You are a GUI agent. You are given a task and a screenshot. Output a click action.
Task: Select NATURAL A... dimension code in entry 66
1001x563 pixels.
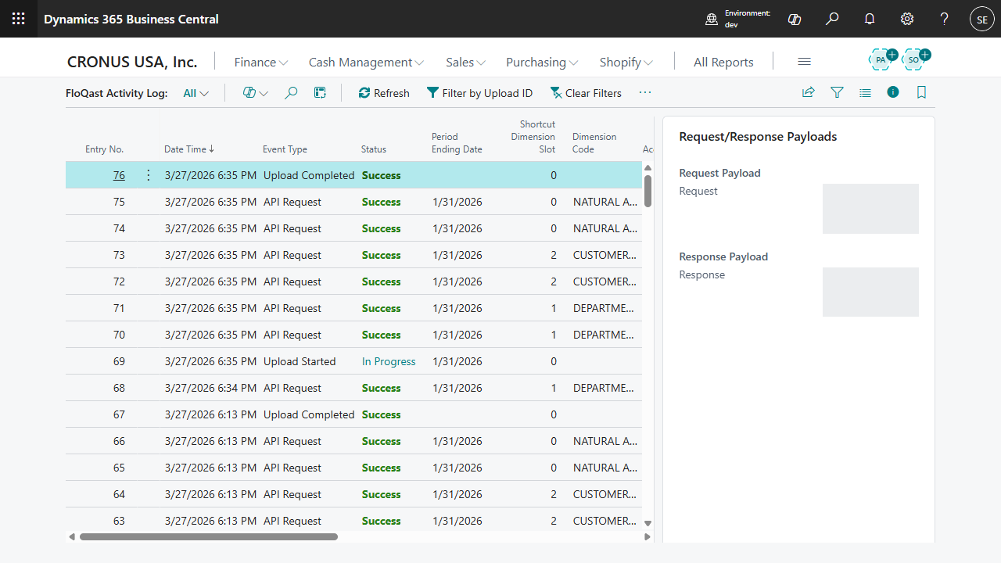(605, 441)
